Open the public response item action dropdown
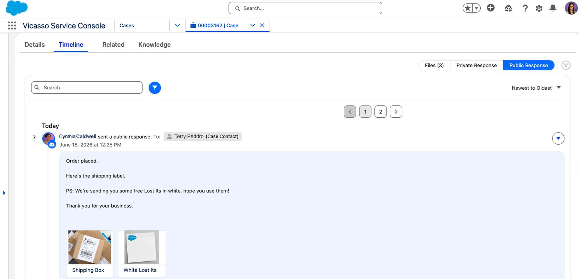 558,138
